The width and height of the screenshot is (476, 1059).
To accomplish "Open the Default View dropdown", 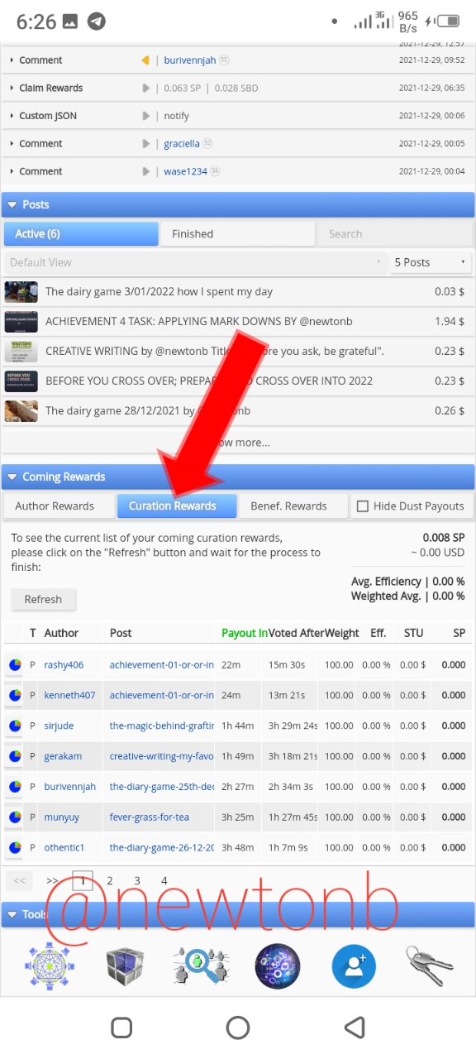I will tap(195, 262).
